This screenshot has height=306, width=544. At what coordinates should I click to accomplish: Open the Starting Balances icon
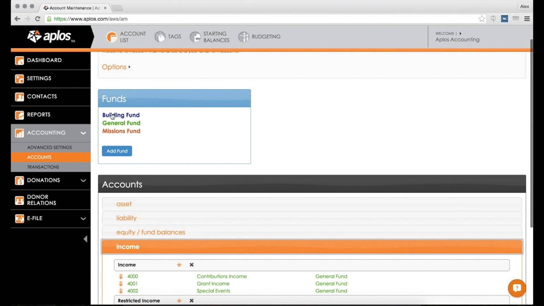195,37
